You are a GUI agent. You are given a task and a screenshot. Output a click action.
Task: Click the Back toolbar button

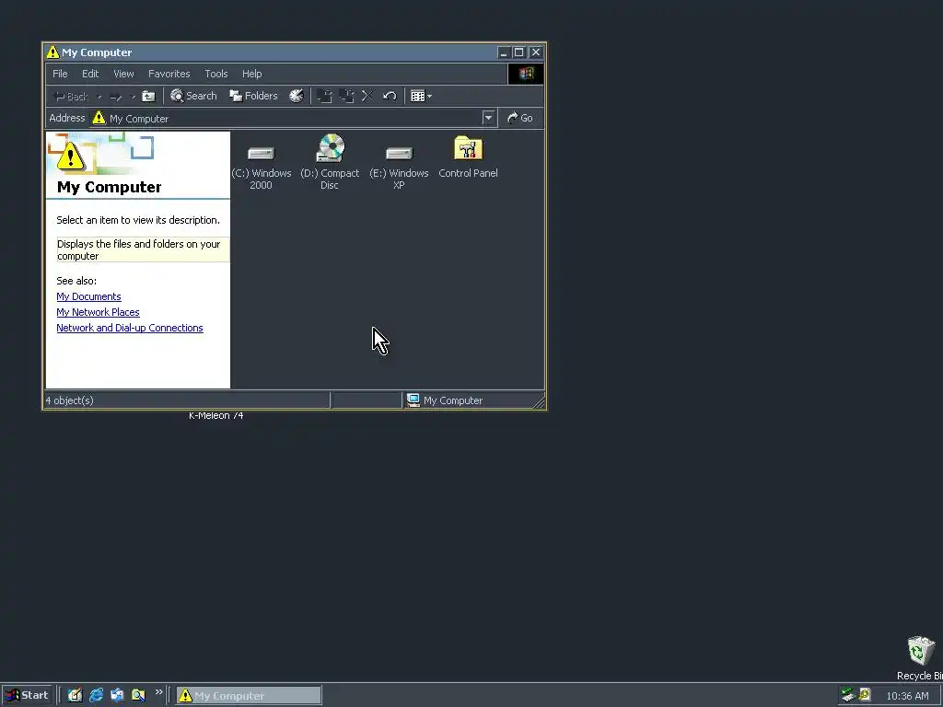point(71,96)
